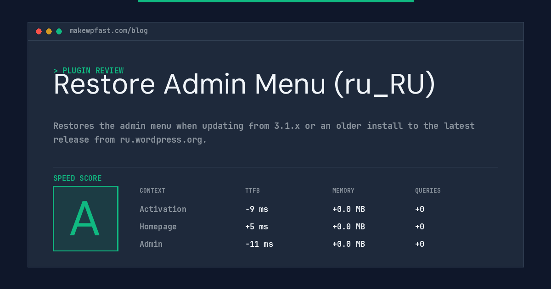
Task: Click the yellow window dot
Action: point(49,31)
